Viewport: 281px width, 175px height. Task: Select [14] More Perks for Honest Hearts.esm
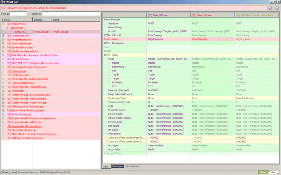[27, 79]
